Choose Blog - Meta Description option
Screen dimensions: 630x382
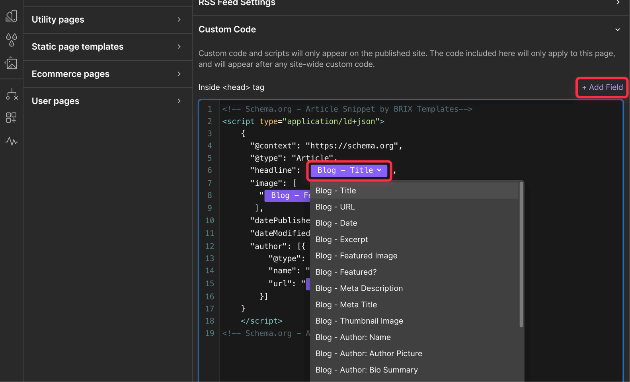point(414,288)
